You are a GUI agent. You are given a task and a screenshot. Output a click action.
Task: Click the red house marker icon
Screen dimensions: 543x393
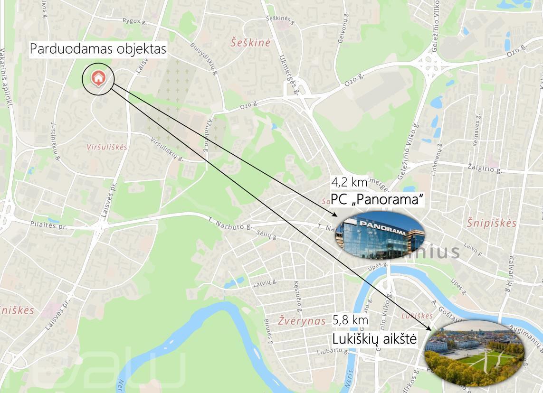[98, 78]
